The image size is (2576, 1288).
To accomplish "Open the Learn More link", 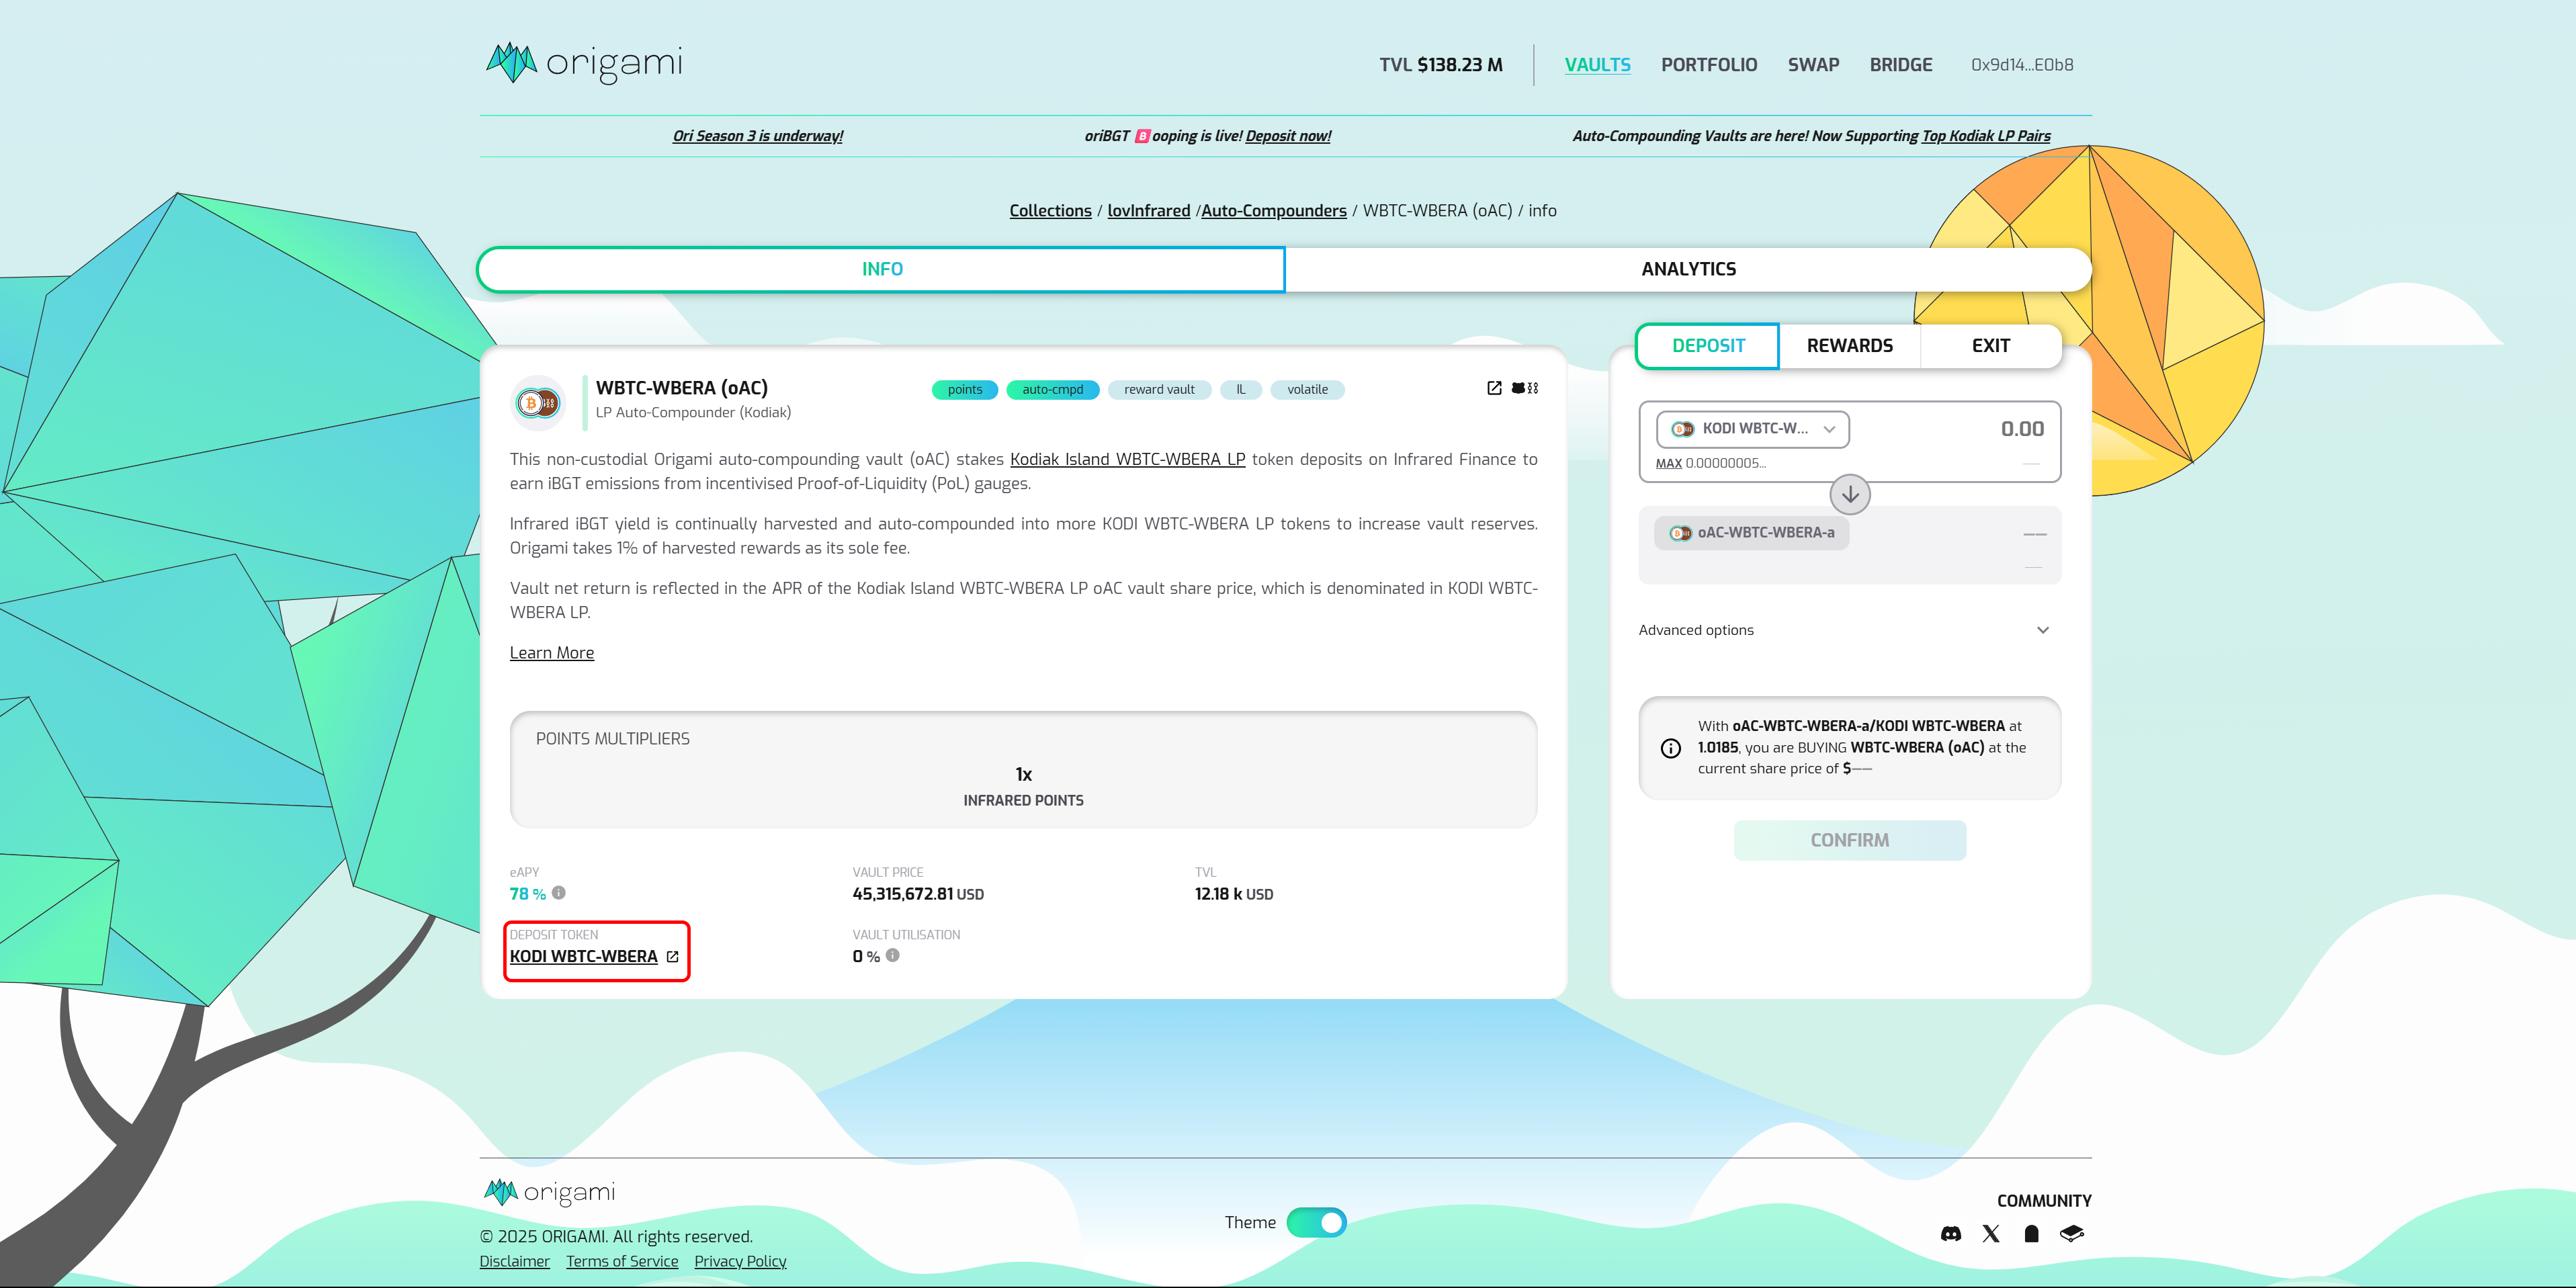I will [x=551, y=653].
